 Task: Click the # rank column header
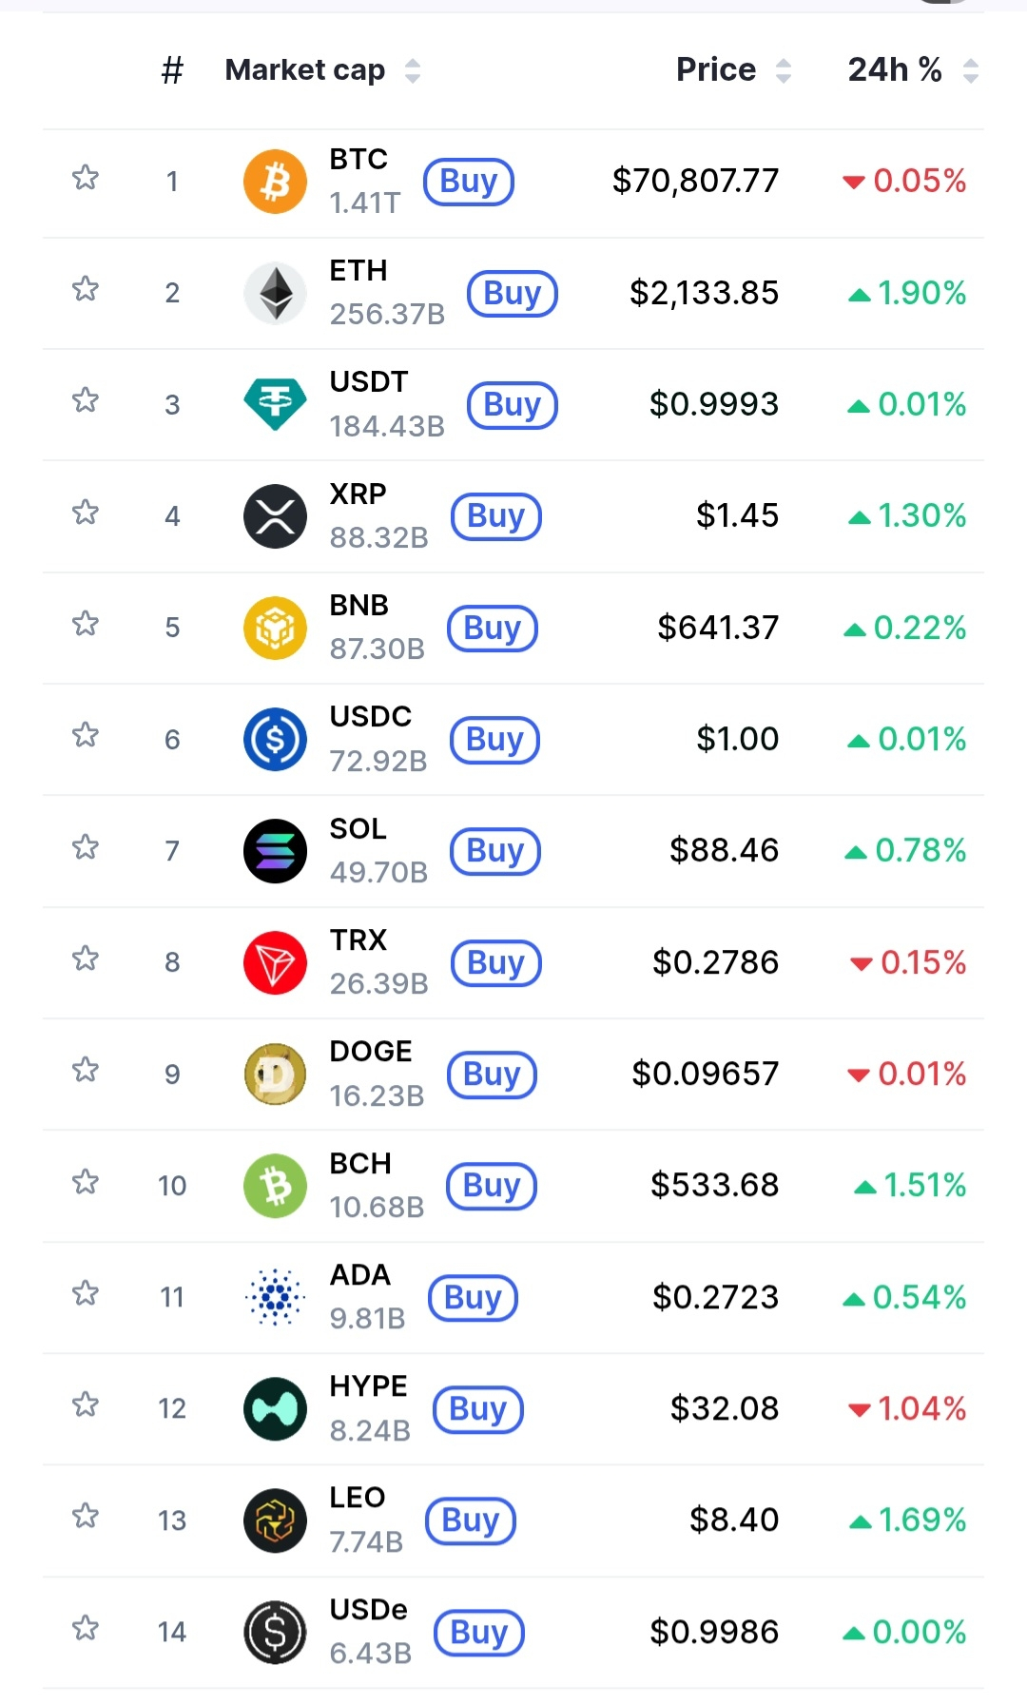(x=172, y=70)
